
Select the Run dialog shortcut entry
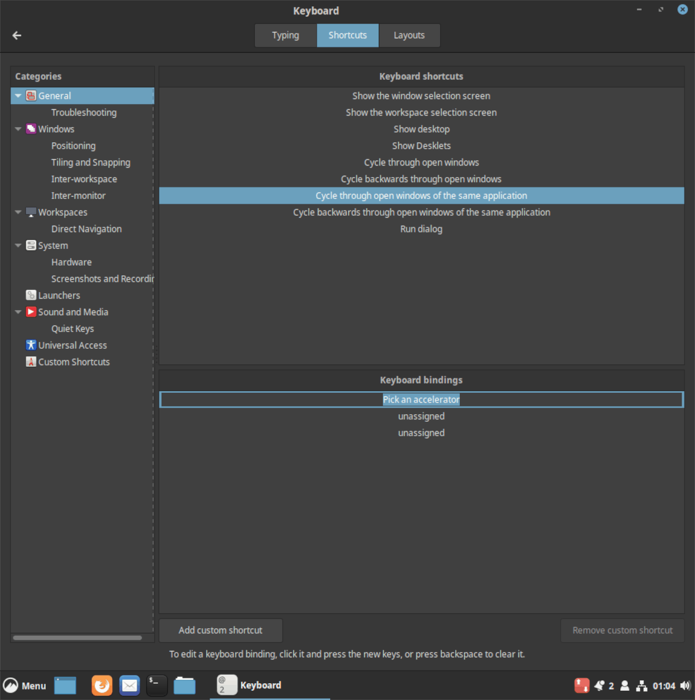[x=421, y=229]
